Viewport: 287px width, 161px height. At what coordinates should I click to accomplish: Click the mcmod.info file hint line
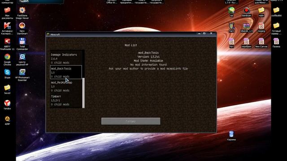pos(148,68)
